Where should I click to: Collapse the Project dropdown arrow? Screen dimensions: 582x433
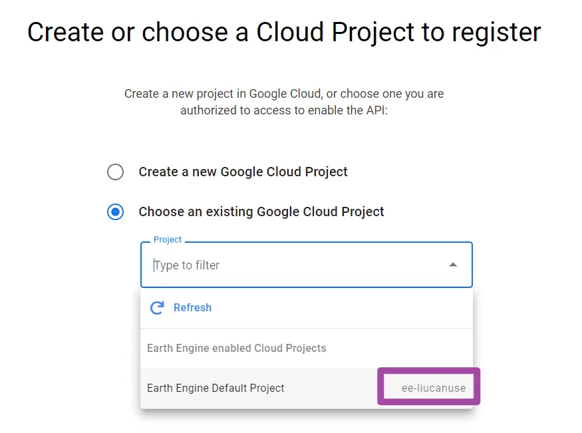coord(453,265)
